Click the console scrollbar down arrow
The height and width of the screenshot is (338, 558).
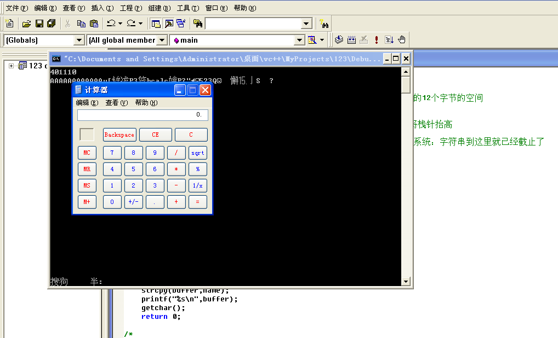coord(406,282)
